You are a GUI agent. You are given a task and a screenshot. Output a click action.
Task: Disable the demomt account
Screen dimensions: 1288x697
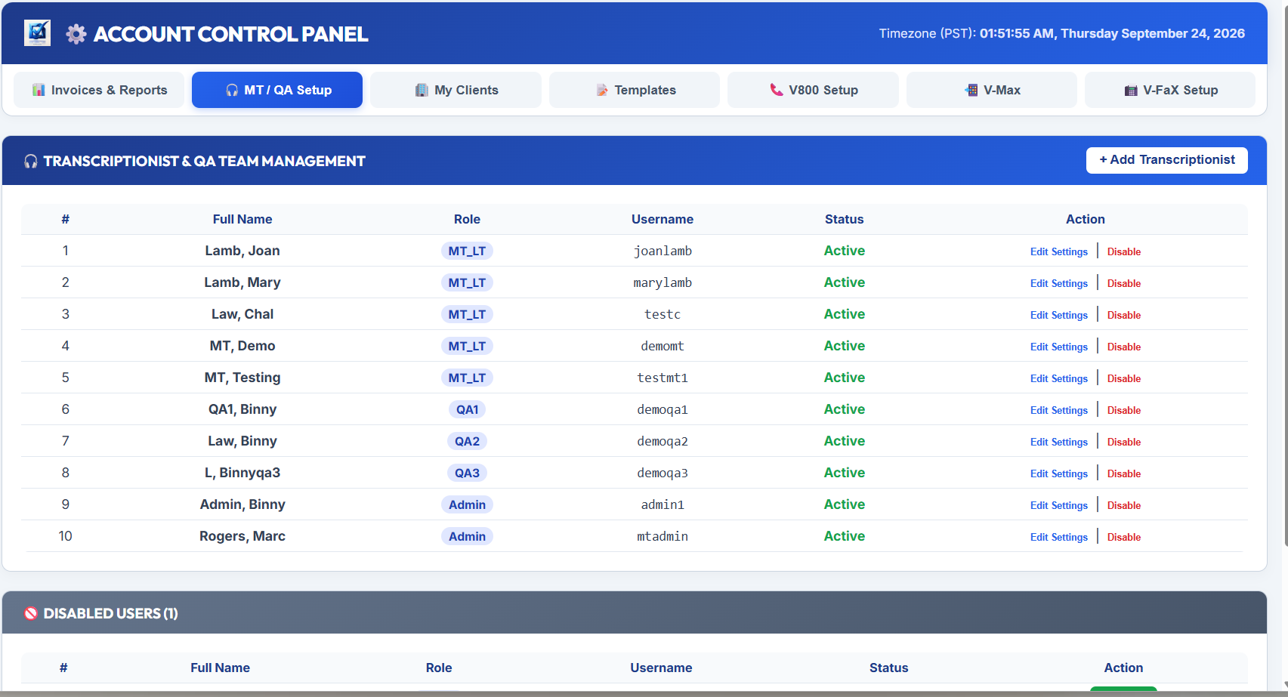[x=1124, y=347]
